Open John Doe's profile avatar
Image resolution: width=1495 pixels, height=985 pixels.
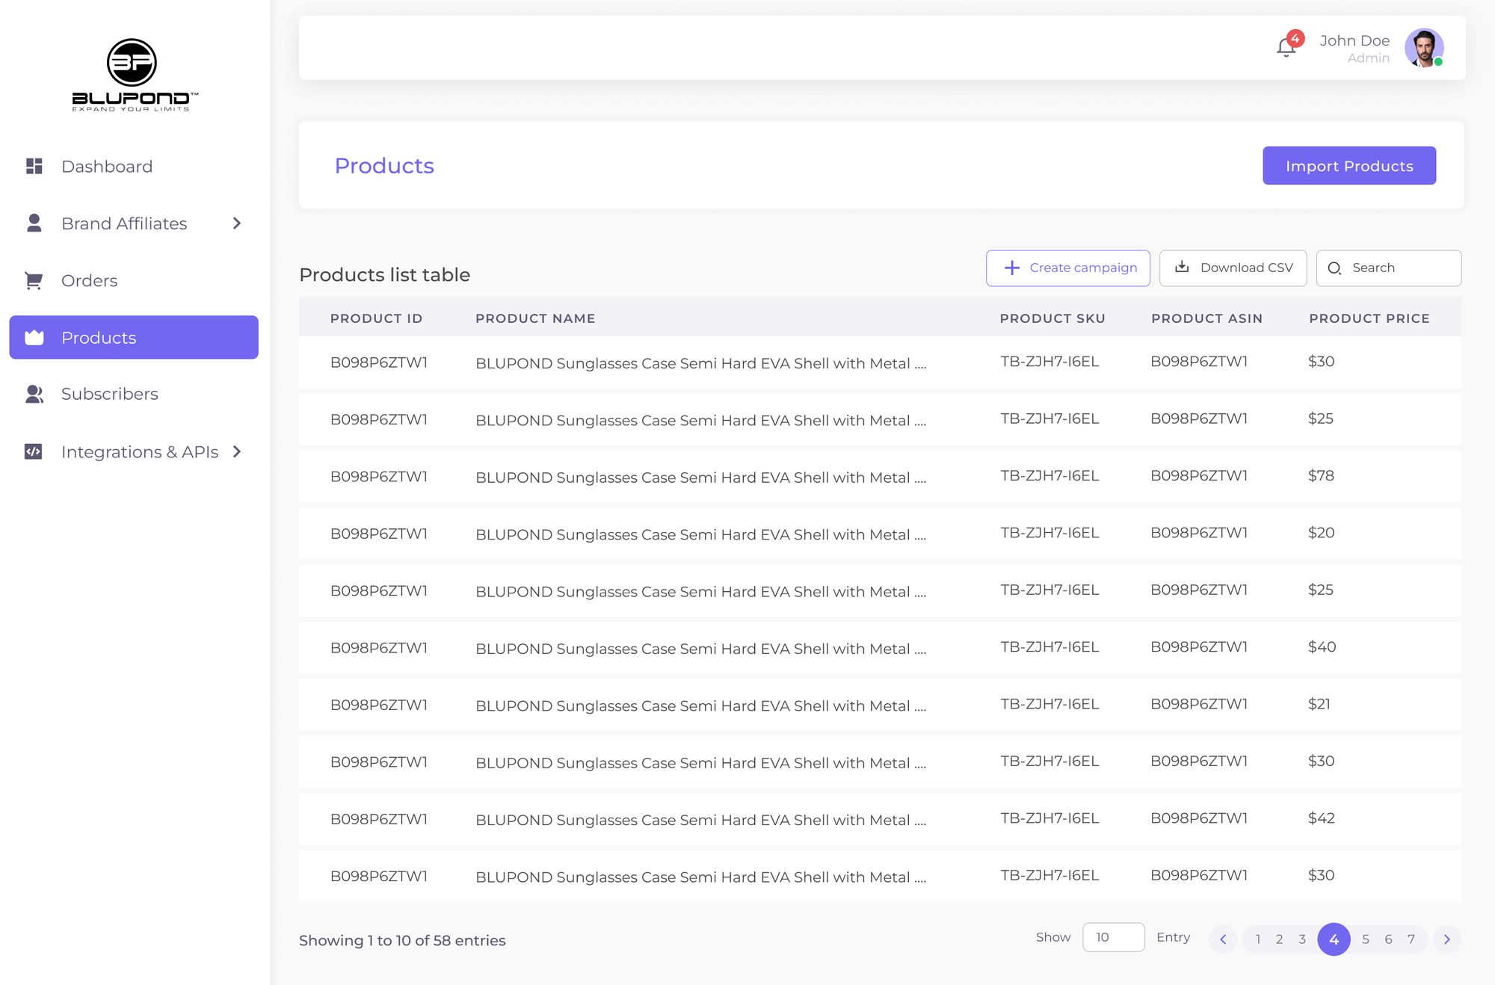(1423, 48)
